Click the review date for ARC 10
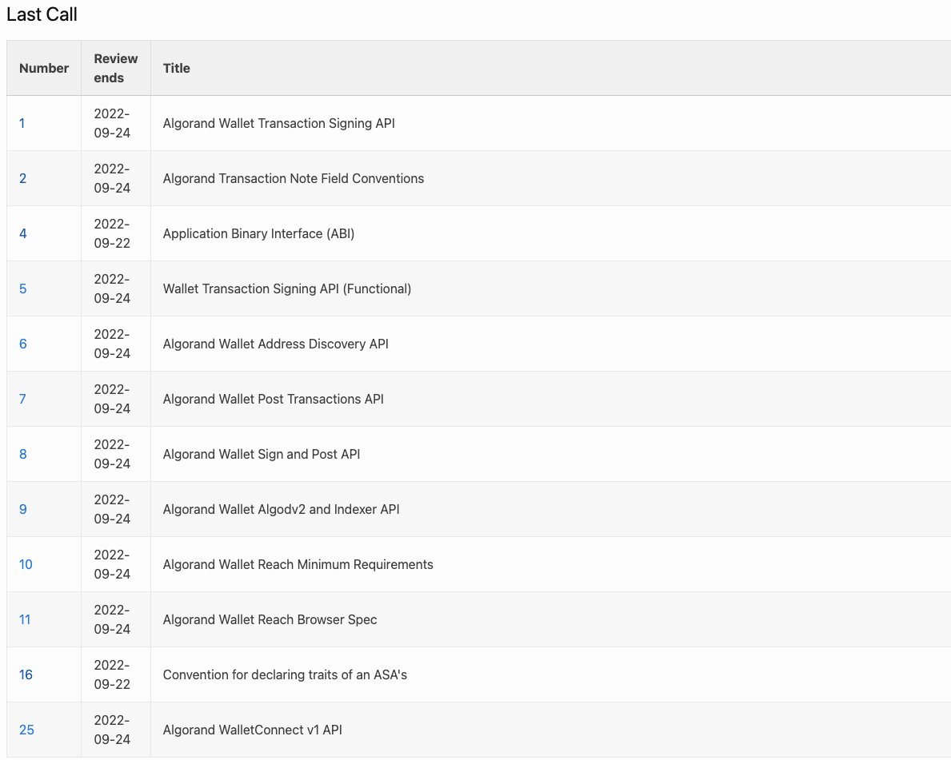 [x=112, y=565]
